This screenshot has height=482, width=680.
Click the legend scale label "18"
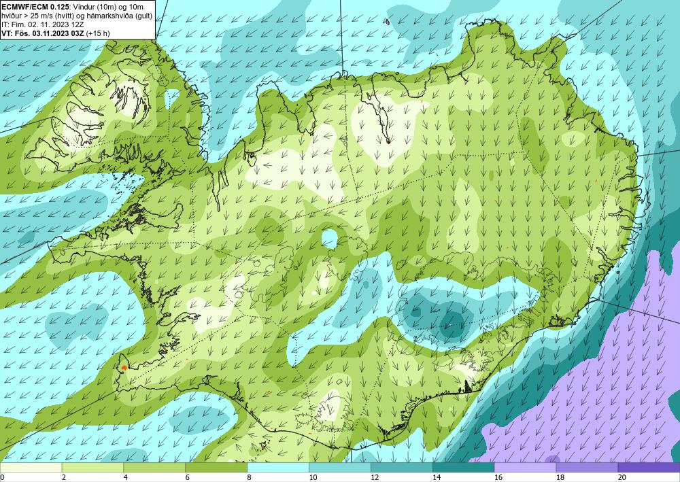point(560,478)
